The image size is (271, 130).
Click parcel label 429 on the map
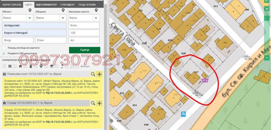(170, 40)
